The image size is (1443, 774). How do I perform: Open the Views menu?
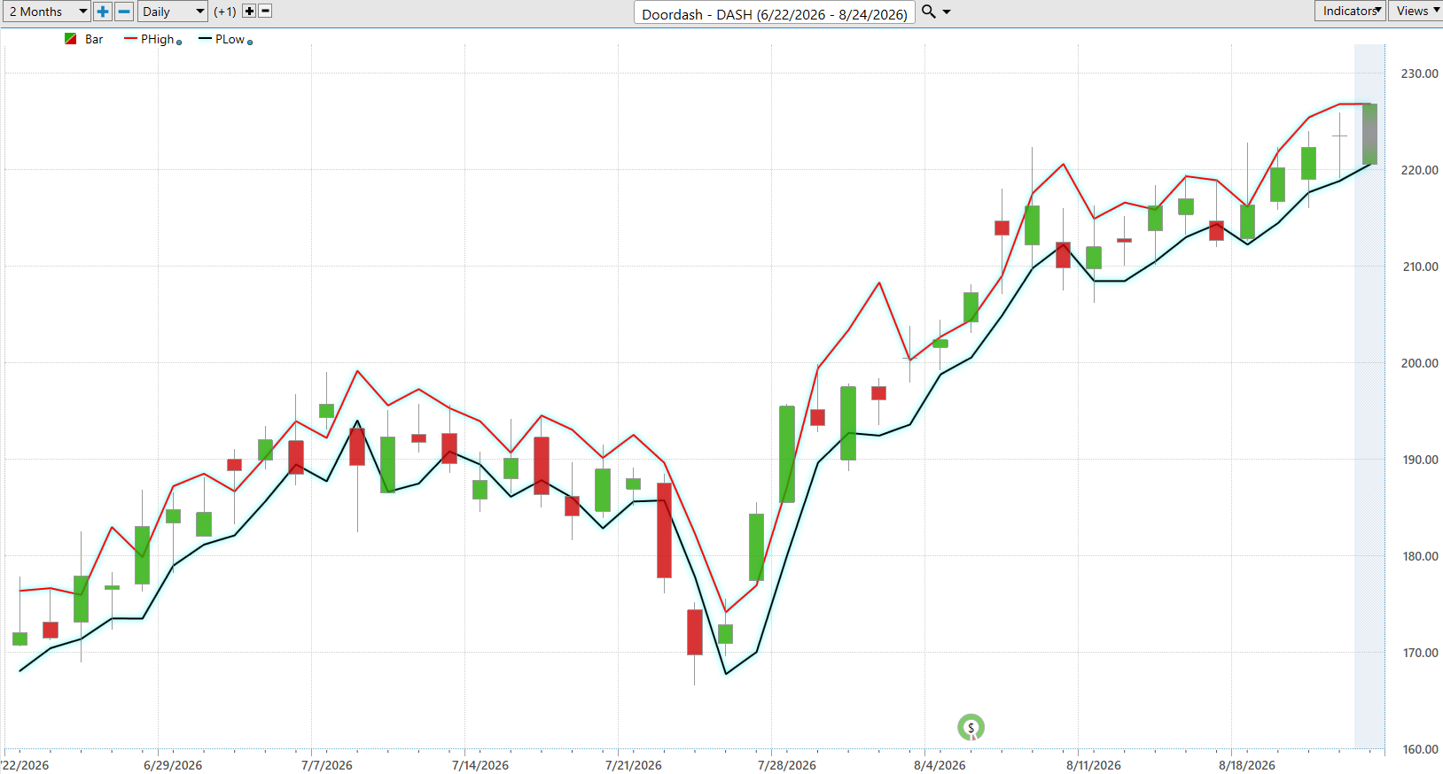pyautogui.click(x=1416, y=11)
